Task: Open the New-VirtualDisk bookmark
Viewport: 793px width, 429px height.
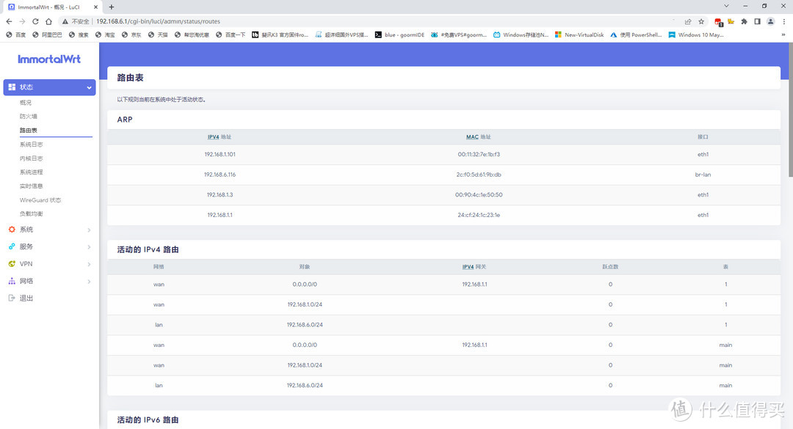Action: 579,35
